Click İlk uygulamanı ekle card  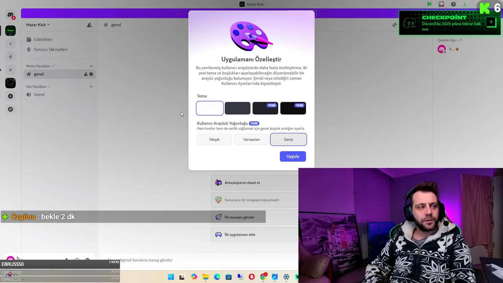[255, 235]
